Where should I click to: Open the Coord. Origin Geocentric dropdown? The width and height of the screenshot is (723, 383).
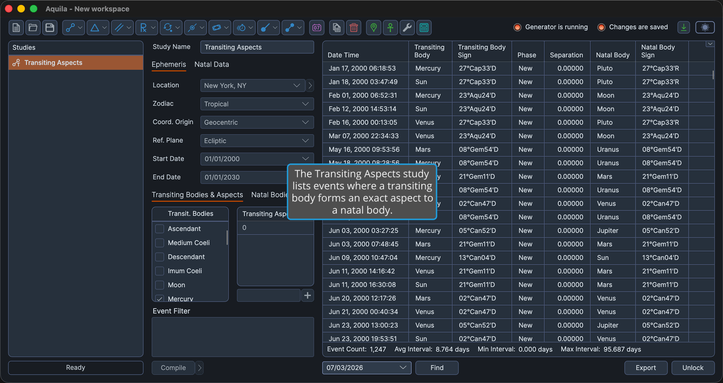point(257,122)
